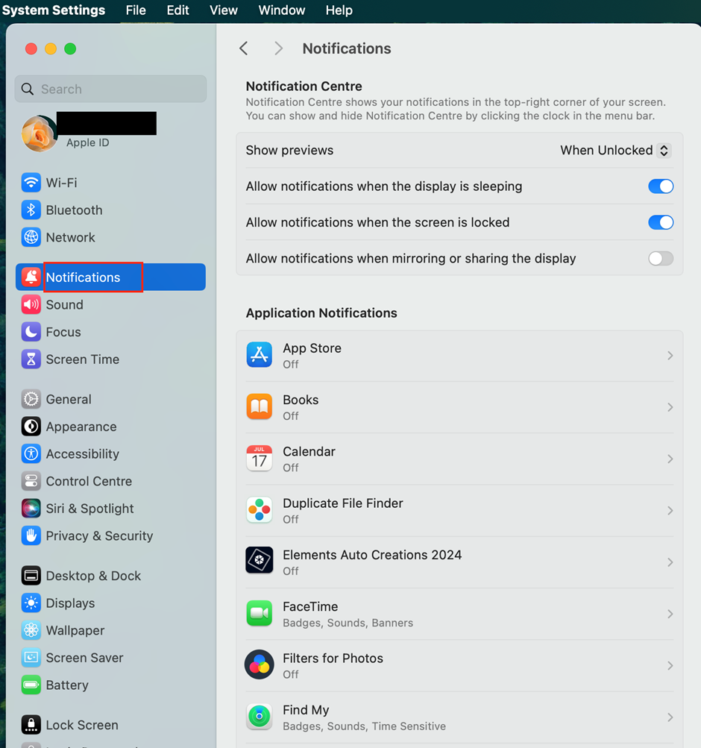
Task: Expand App Store notification settings chevron
Action: pos(670,356)
